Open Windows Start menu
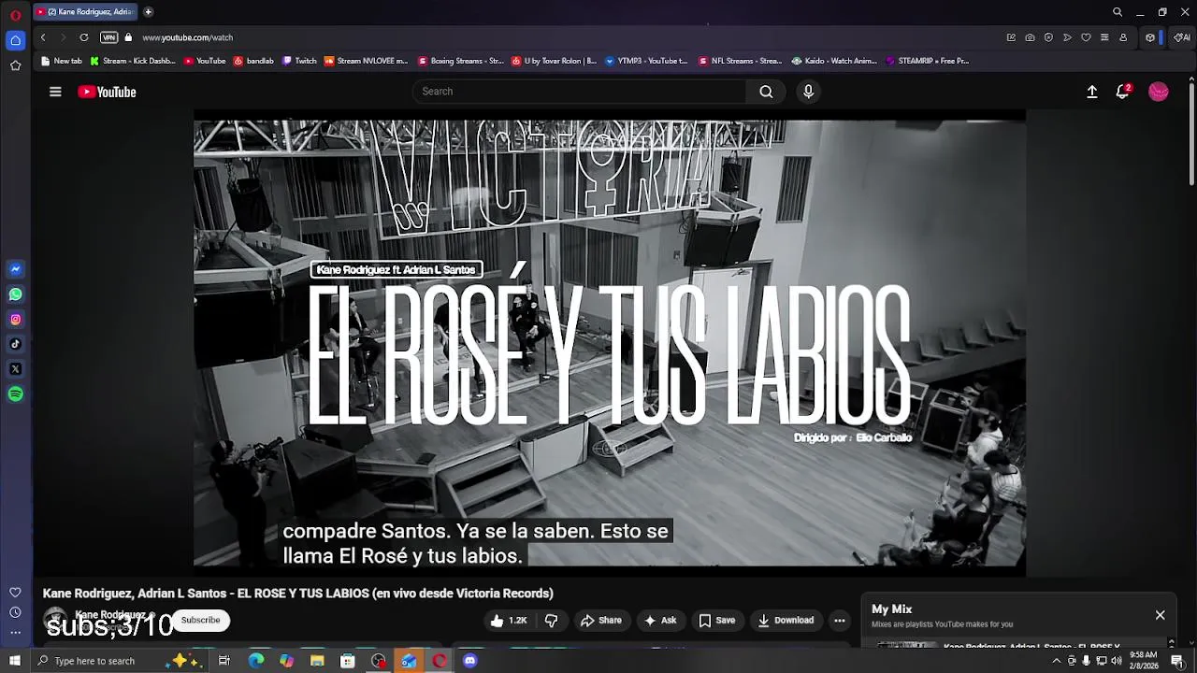This screenshot has width=1197, height=673. pos(15,661)
